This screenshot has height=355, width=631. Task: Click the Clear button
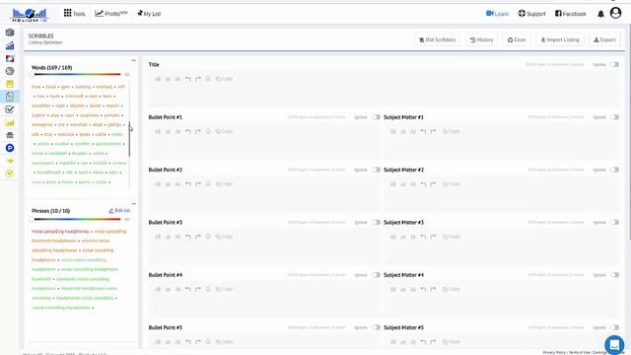coord(517,39)
